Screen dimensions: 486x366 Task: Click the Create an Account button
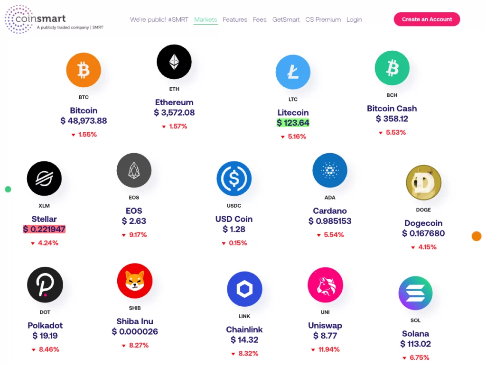[x=426, y=19]
